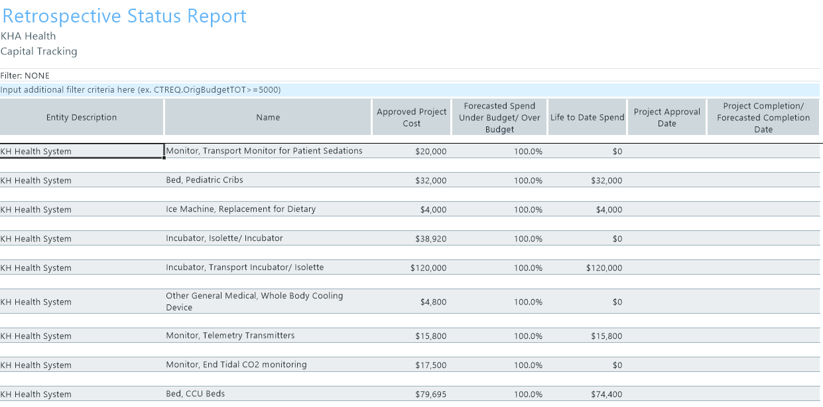Click the $38,920 approved cost cell
823x407 pixels.
tap(428, 238)
